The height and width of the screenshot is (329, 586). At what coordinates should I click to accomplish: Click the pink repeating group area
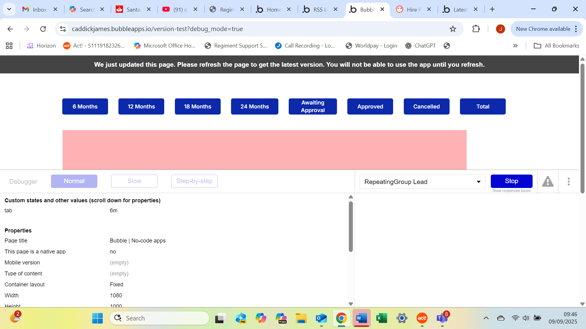[x=264, y=150]
